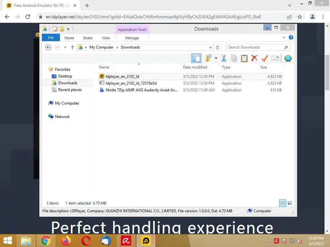Viewport: 330px width, 247px height.
Task: Click Downloads in the address breadcrumb
Action: click(130, 47)
